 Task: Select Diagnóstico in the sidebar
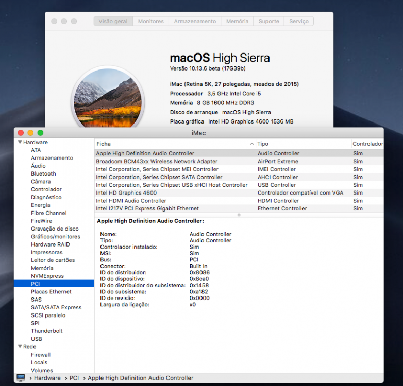[46, 197]
